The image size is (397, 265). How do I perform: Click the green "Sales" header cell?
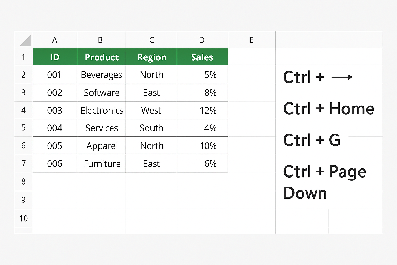coord(203,57)
